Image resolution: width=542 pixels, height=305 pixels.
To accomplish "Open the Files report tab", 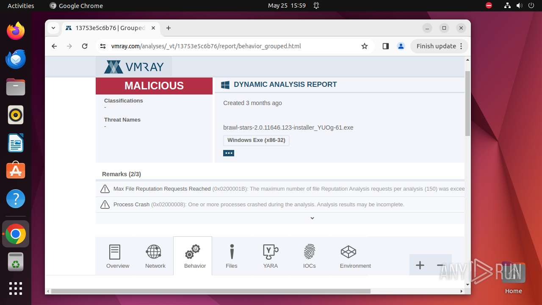I will 232,256.
